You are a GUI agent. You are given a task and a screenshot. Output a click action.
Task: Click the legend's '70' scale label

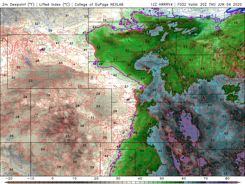(205, 178)
